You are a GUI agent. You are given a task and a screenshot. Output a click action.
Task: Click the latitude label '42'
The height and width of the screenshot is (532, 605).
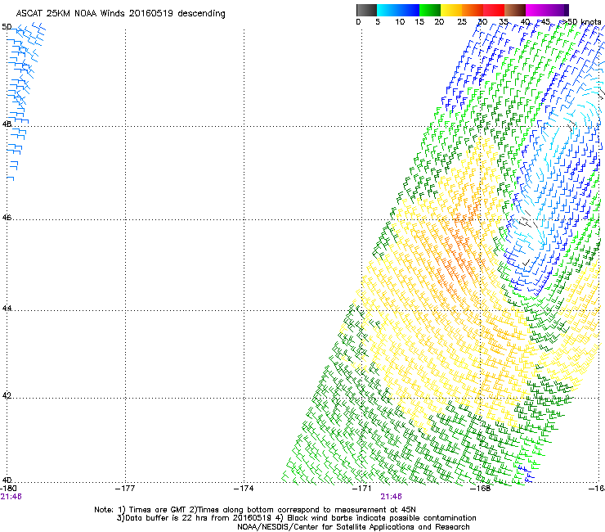coord(7,395)
